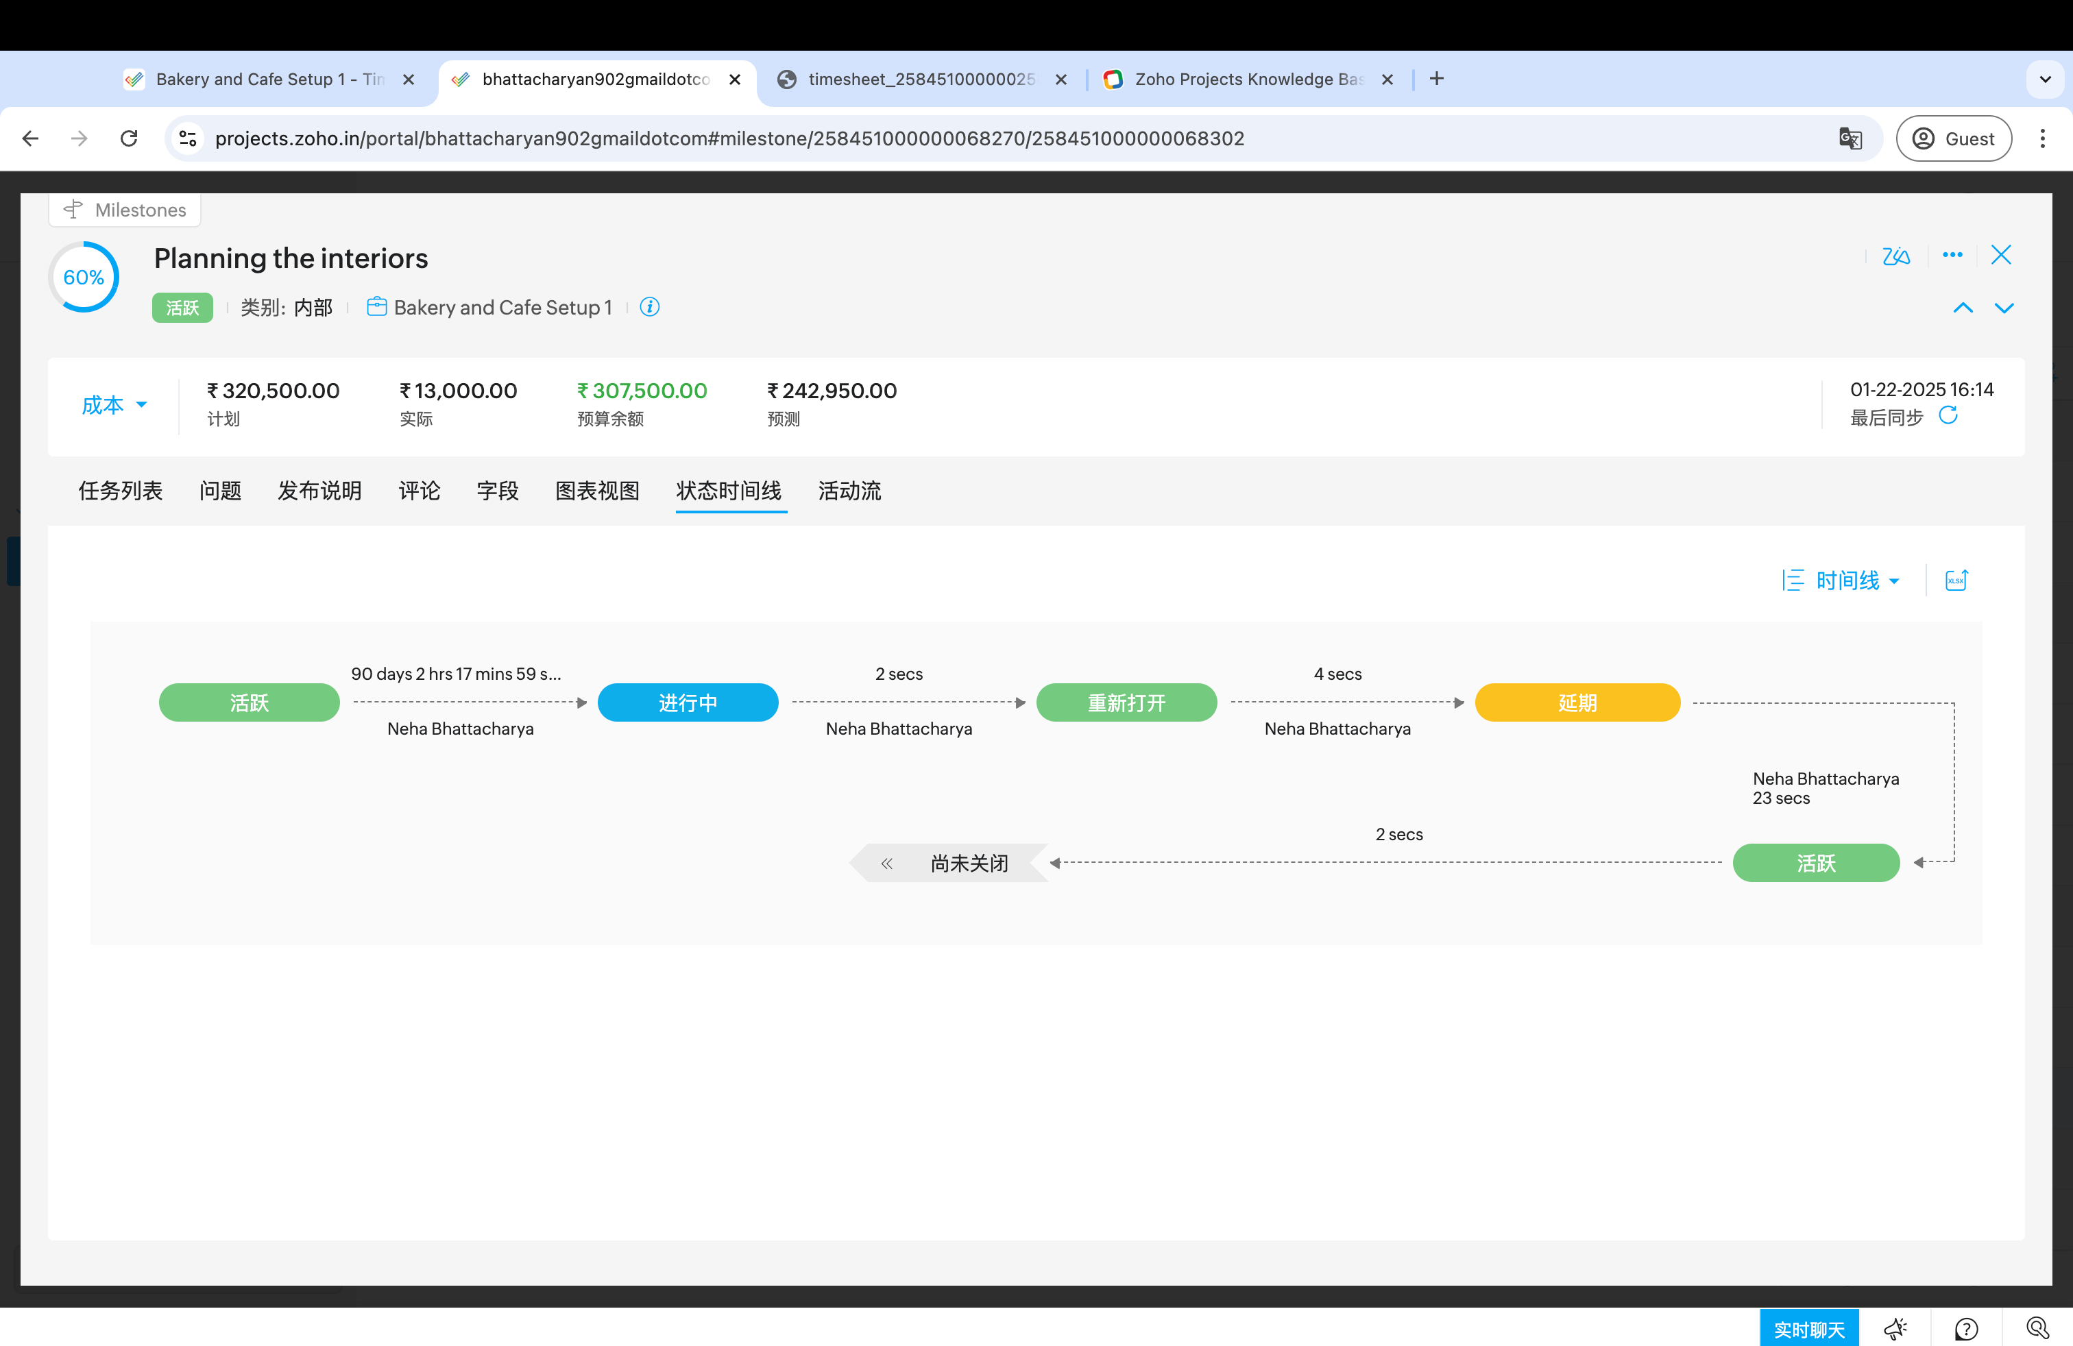Click the refresh sync icon
This screenshot has width=2073, height=1346.
tap(1948, 416)
